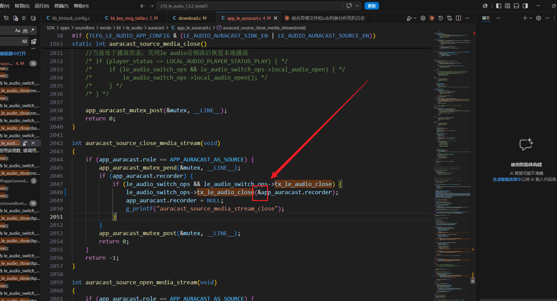Open the chat panel settings gear
Viewport: 557px width, 301px height.
[539, 18]
